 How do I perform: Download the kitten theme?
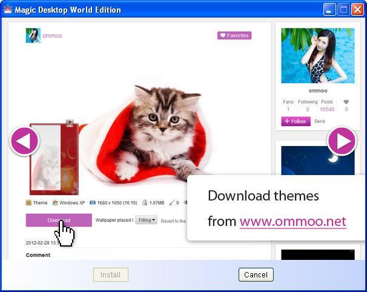click(x=59, y=220)
